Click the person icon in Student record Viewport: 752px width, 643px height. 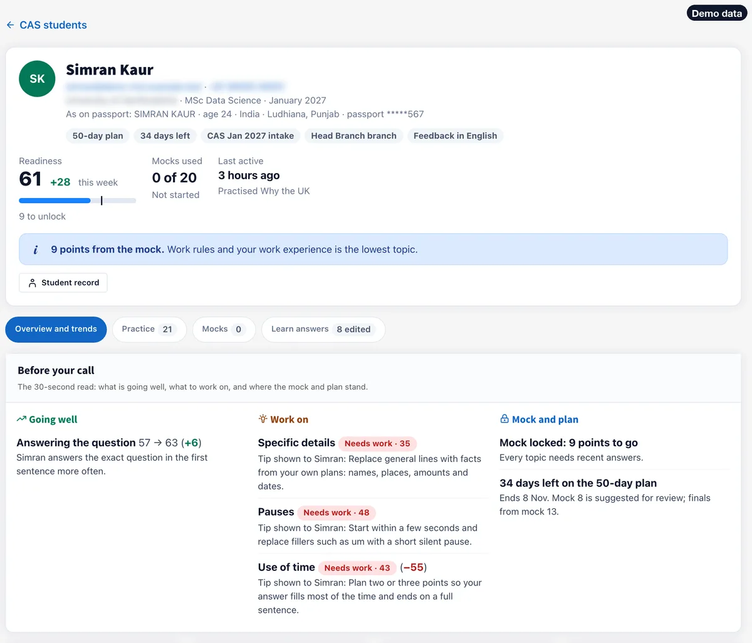pyautogui.click(x=33, y=283)
